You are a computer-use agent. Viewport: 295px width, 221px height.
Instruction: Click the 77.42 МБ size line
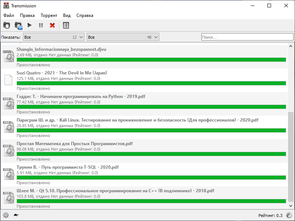point(58,102)
